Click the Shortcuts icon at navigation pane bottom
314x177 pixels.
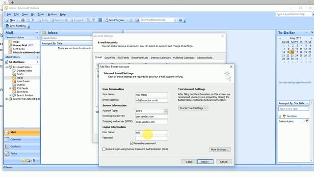click(x=33, y=161)
